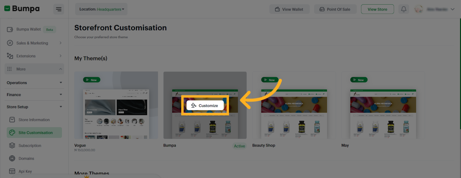Toggle the hamburger sidebar menu
This screenshot has height=178, width=461.
click(59, 9)
